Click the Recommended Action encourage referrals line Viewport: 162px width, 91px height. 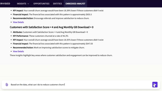[51, 18]
